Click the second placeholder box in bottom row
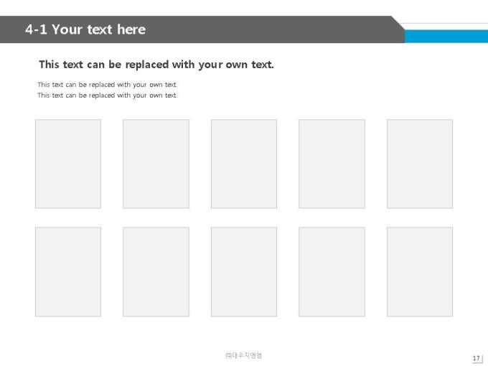Image resolution: width=488 pixels, height=366 pixels. point(156,272)
